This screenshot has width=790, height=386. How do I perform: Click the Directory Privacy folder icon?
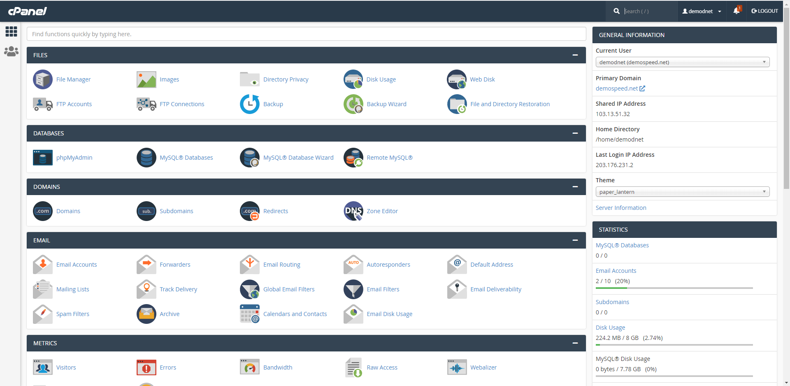(x=250, y=79)
